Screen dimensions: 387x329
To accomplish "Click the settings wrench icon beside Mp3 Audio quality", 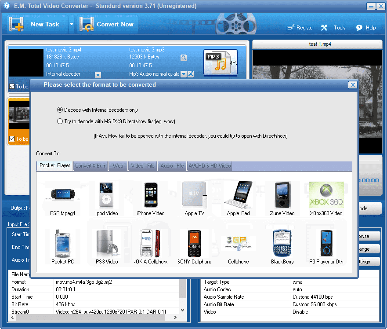I will click(191, 74).
